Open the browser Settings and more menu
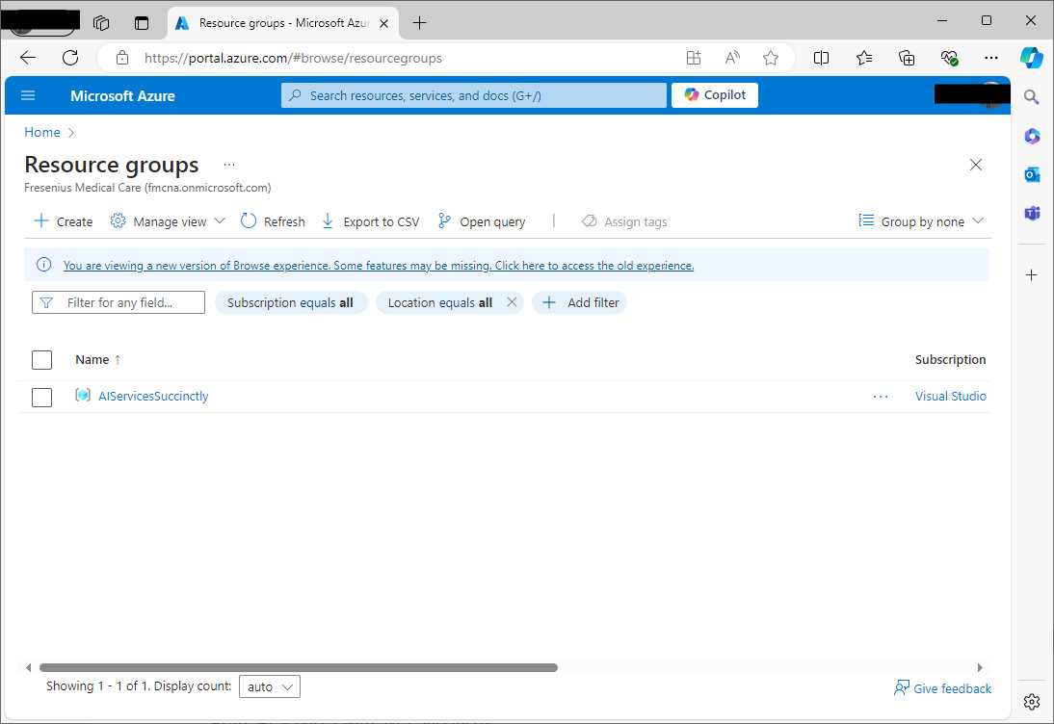1054x724 pixels. point(990,58)
